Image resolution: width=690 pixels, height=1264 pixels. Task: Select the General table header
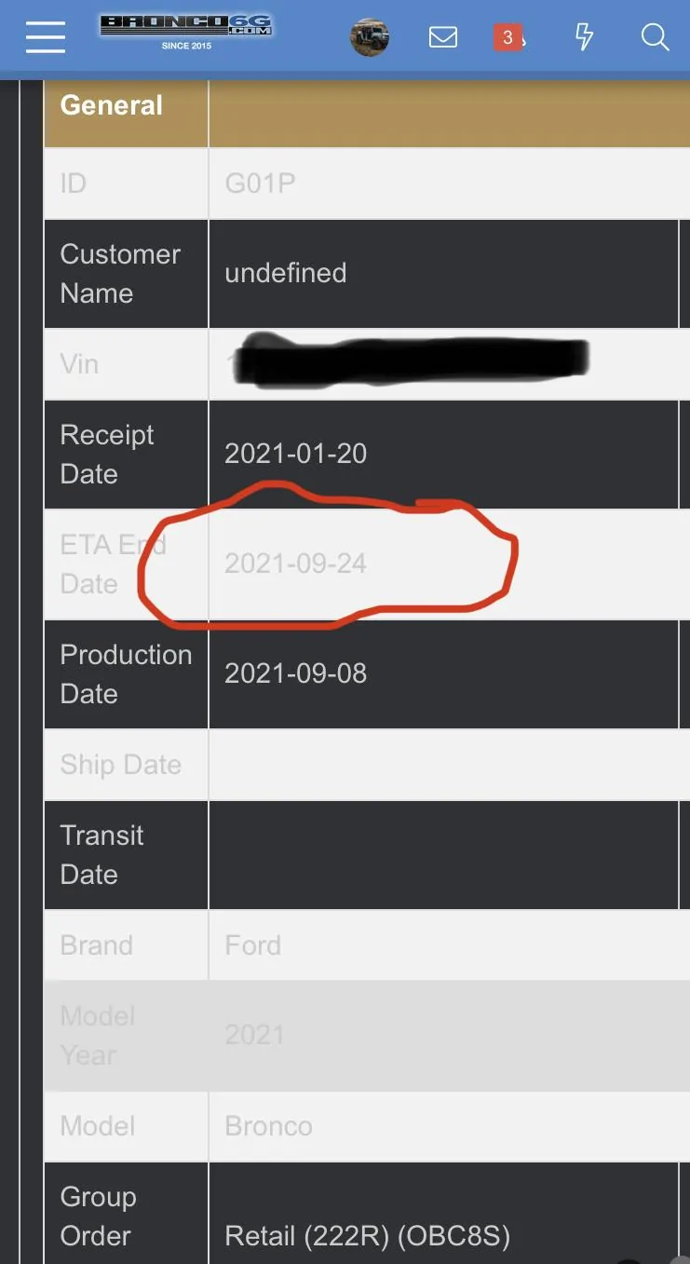tap(112, 105)
